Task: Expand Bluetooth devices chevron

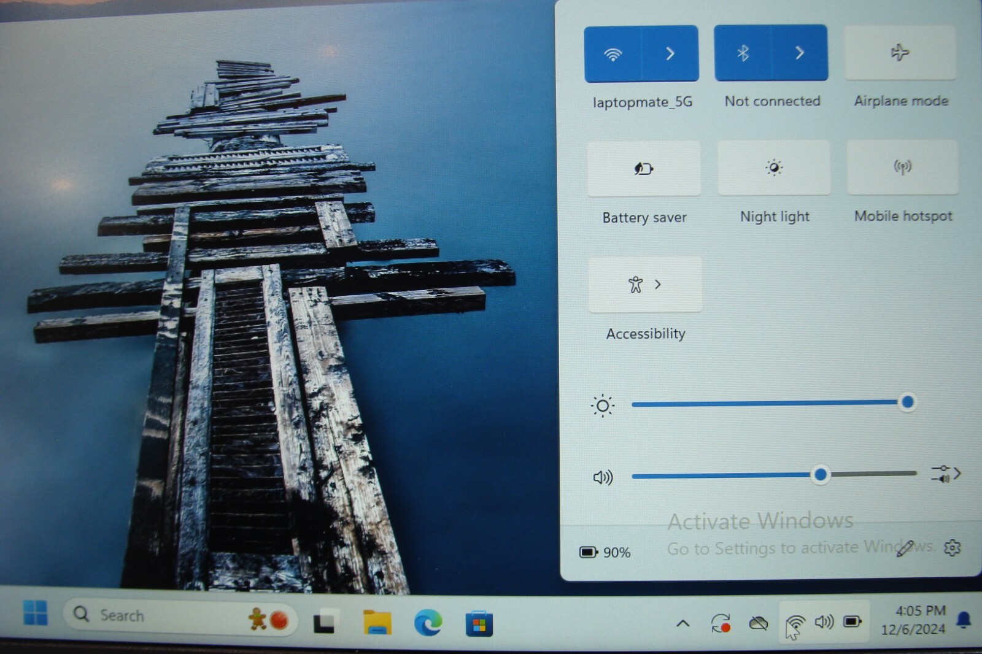Action: pyautogui.click(x=800, y=53)
